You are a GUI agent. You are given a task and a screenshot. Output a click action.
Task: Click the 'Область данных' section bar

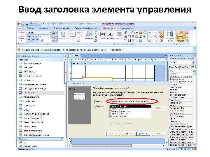[x=118, y=64]
